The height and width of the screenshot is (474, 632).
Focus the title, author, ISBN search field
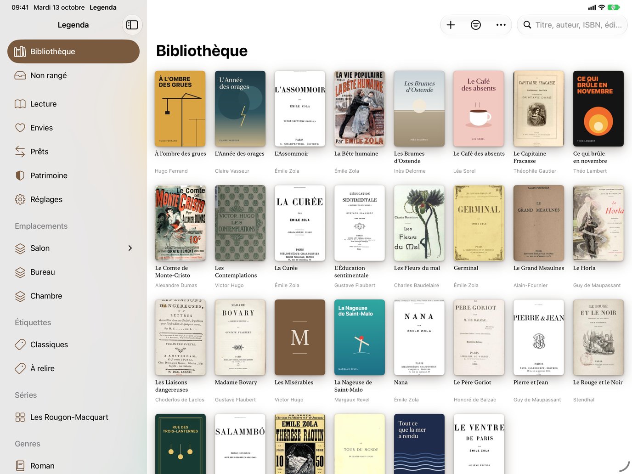(572, 25)
